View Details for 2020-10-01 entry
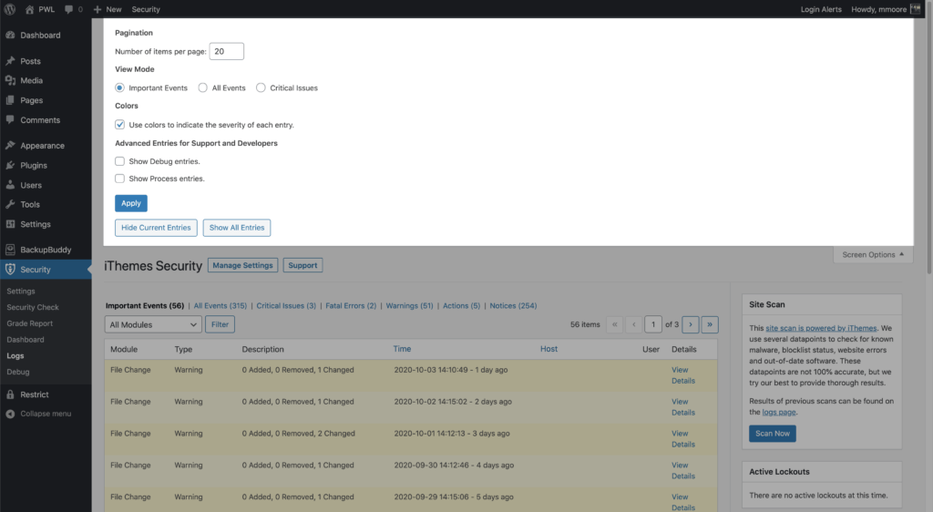This screenshot has height=512, width=933. (683, 439)
